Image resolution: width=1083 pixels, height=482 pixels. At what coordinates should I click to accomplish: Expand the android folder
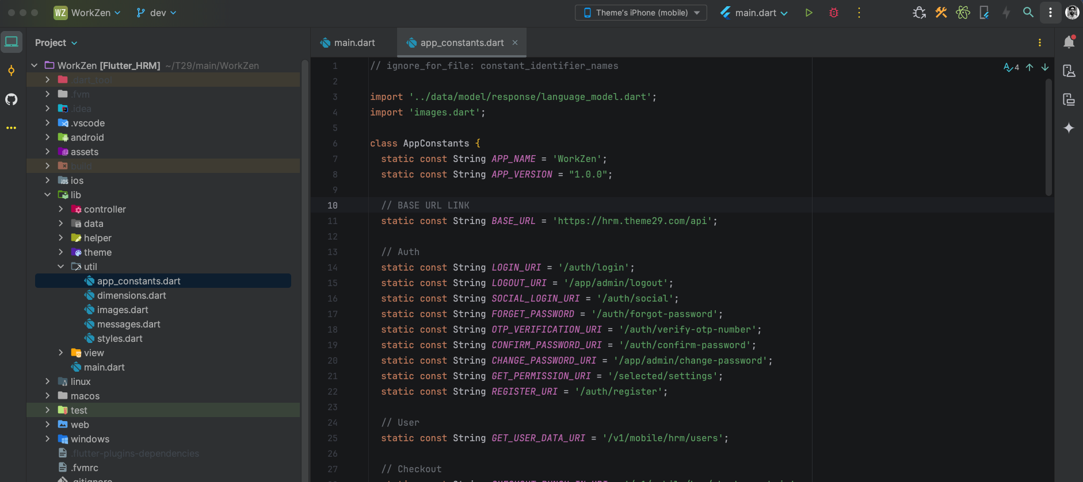48,137
